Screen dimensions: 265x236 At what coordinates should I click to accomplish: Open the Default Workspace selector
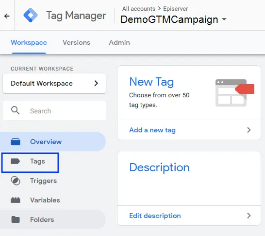54,83
